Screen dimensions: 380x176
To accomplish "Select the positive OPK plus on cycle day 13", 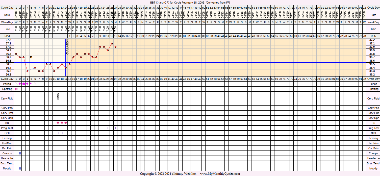I will 62,133.
